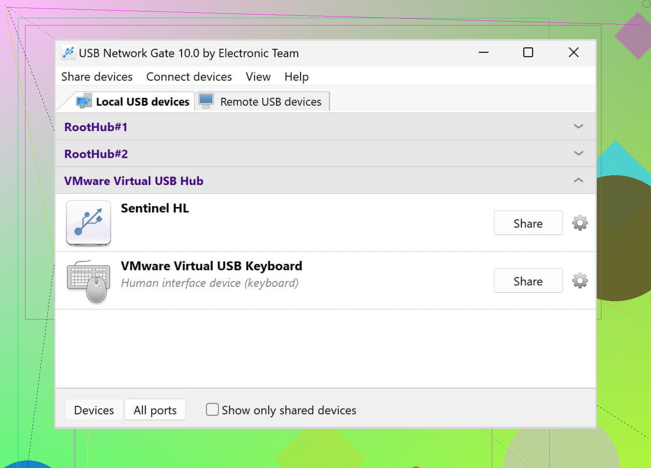This screenshot has width=651, height=468.
Task: Open settings gear for Sentinel HL
Action: pyautogui.click(x=580, y=223)
